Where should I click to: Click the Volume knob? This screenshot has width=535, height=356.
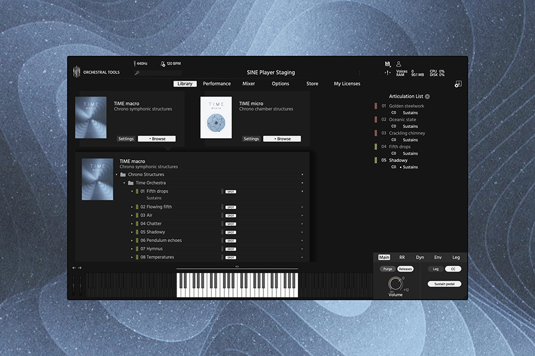pyautogui.click(x=395, y=284)
